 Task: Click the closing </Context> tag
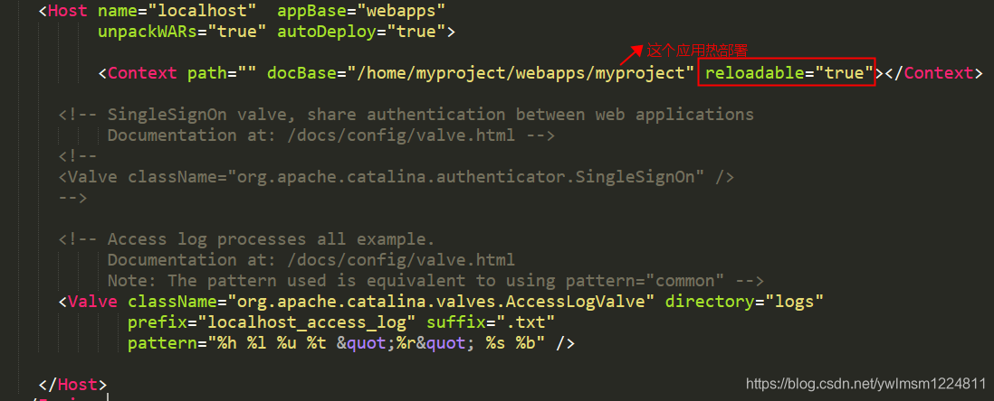tap(933, 73)
